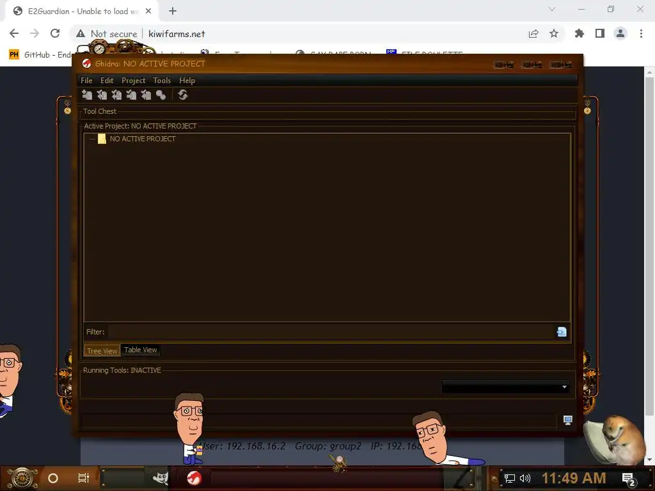The width and height of the screenshot is (655, 491).
Task: Open Chrome three-dot menu
Action: tap(641, 34)
